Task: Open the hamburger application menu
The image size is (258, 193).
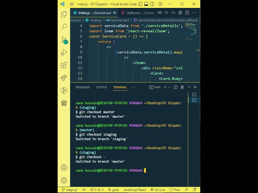Action: click(x=72, y=4)
